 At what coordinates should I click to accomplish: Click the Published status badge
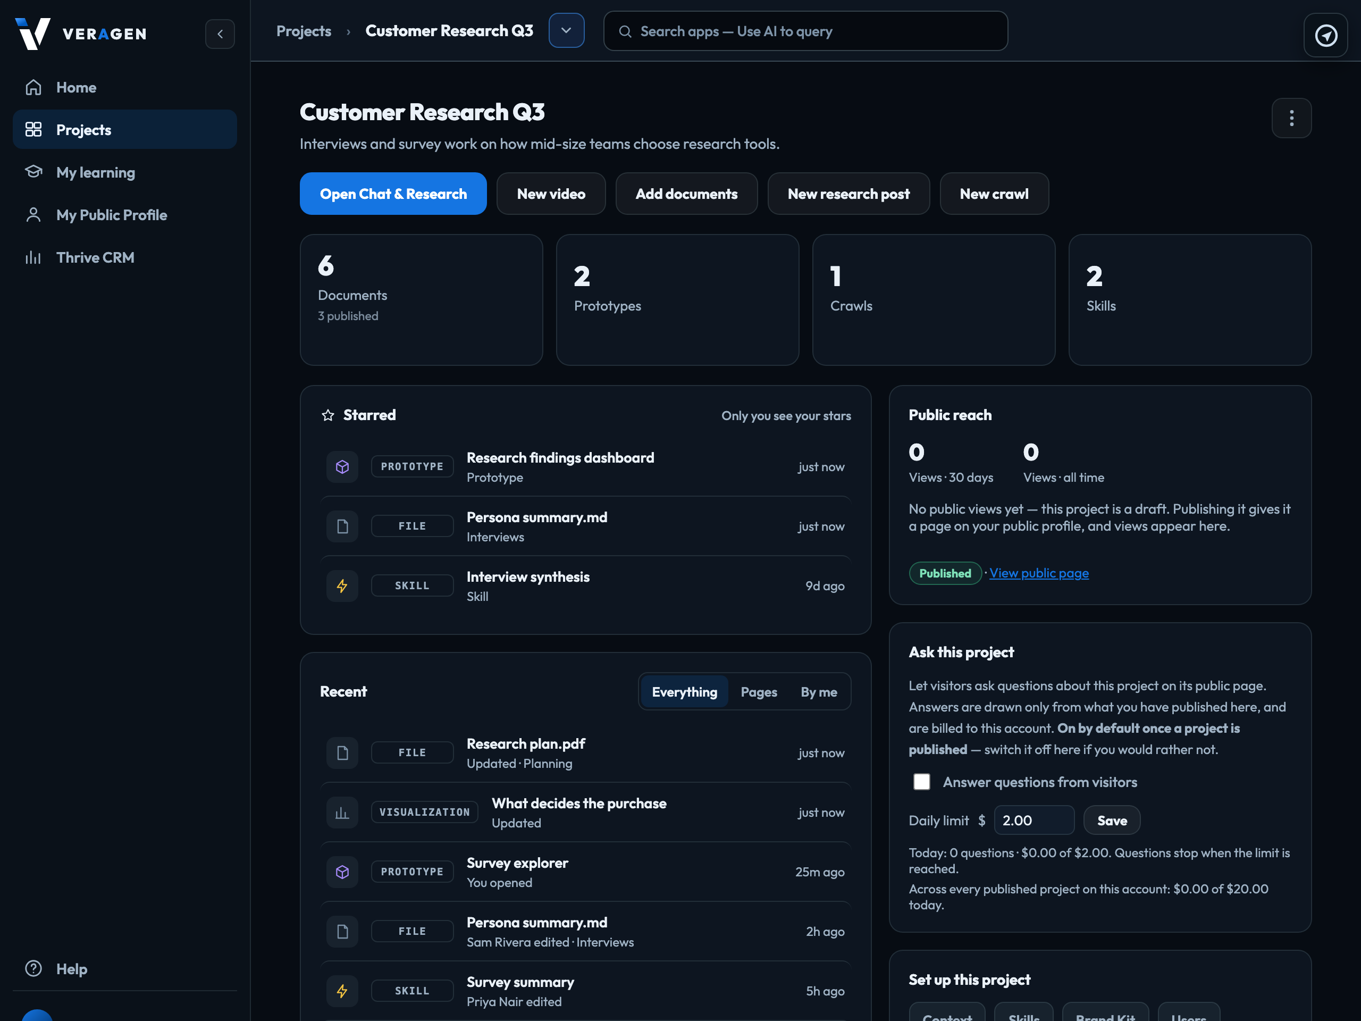945,573
